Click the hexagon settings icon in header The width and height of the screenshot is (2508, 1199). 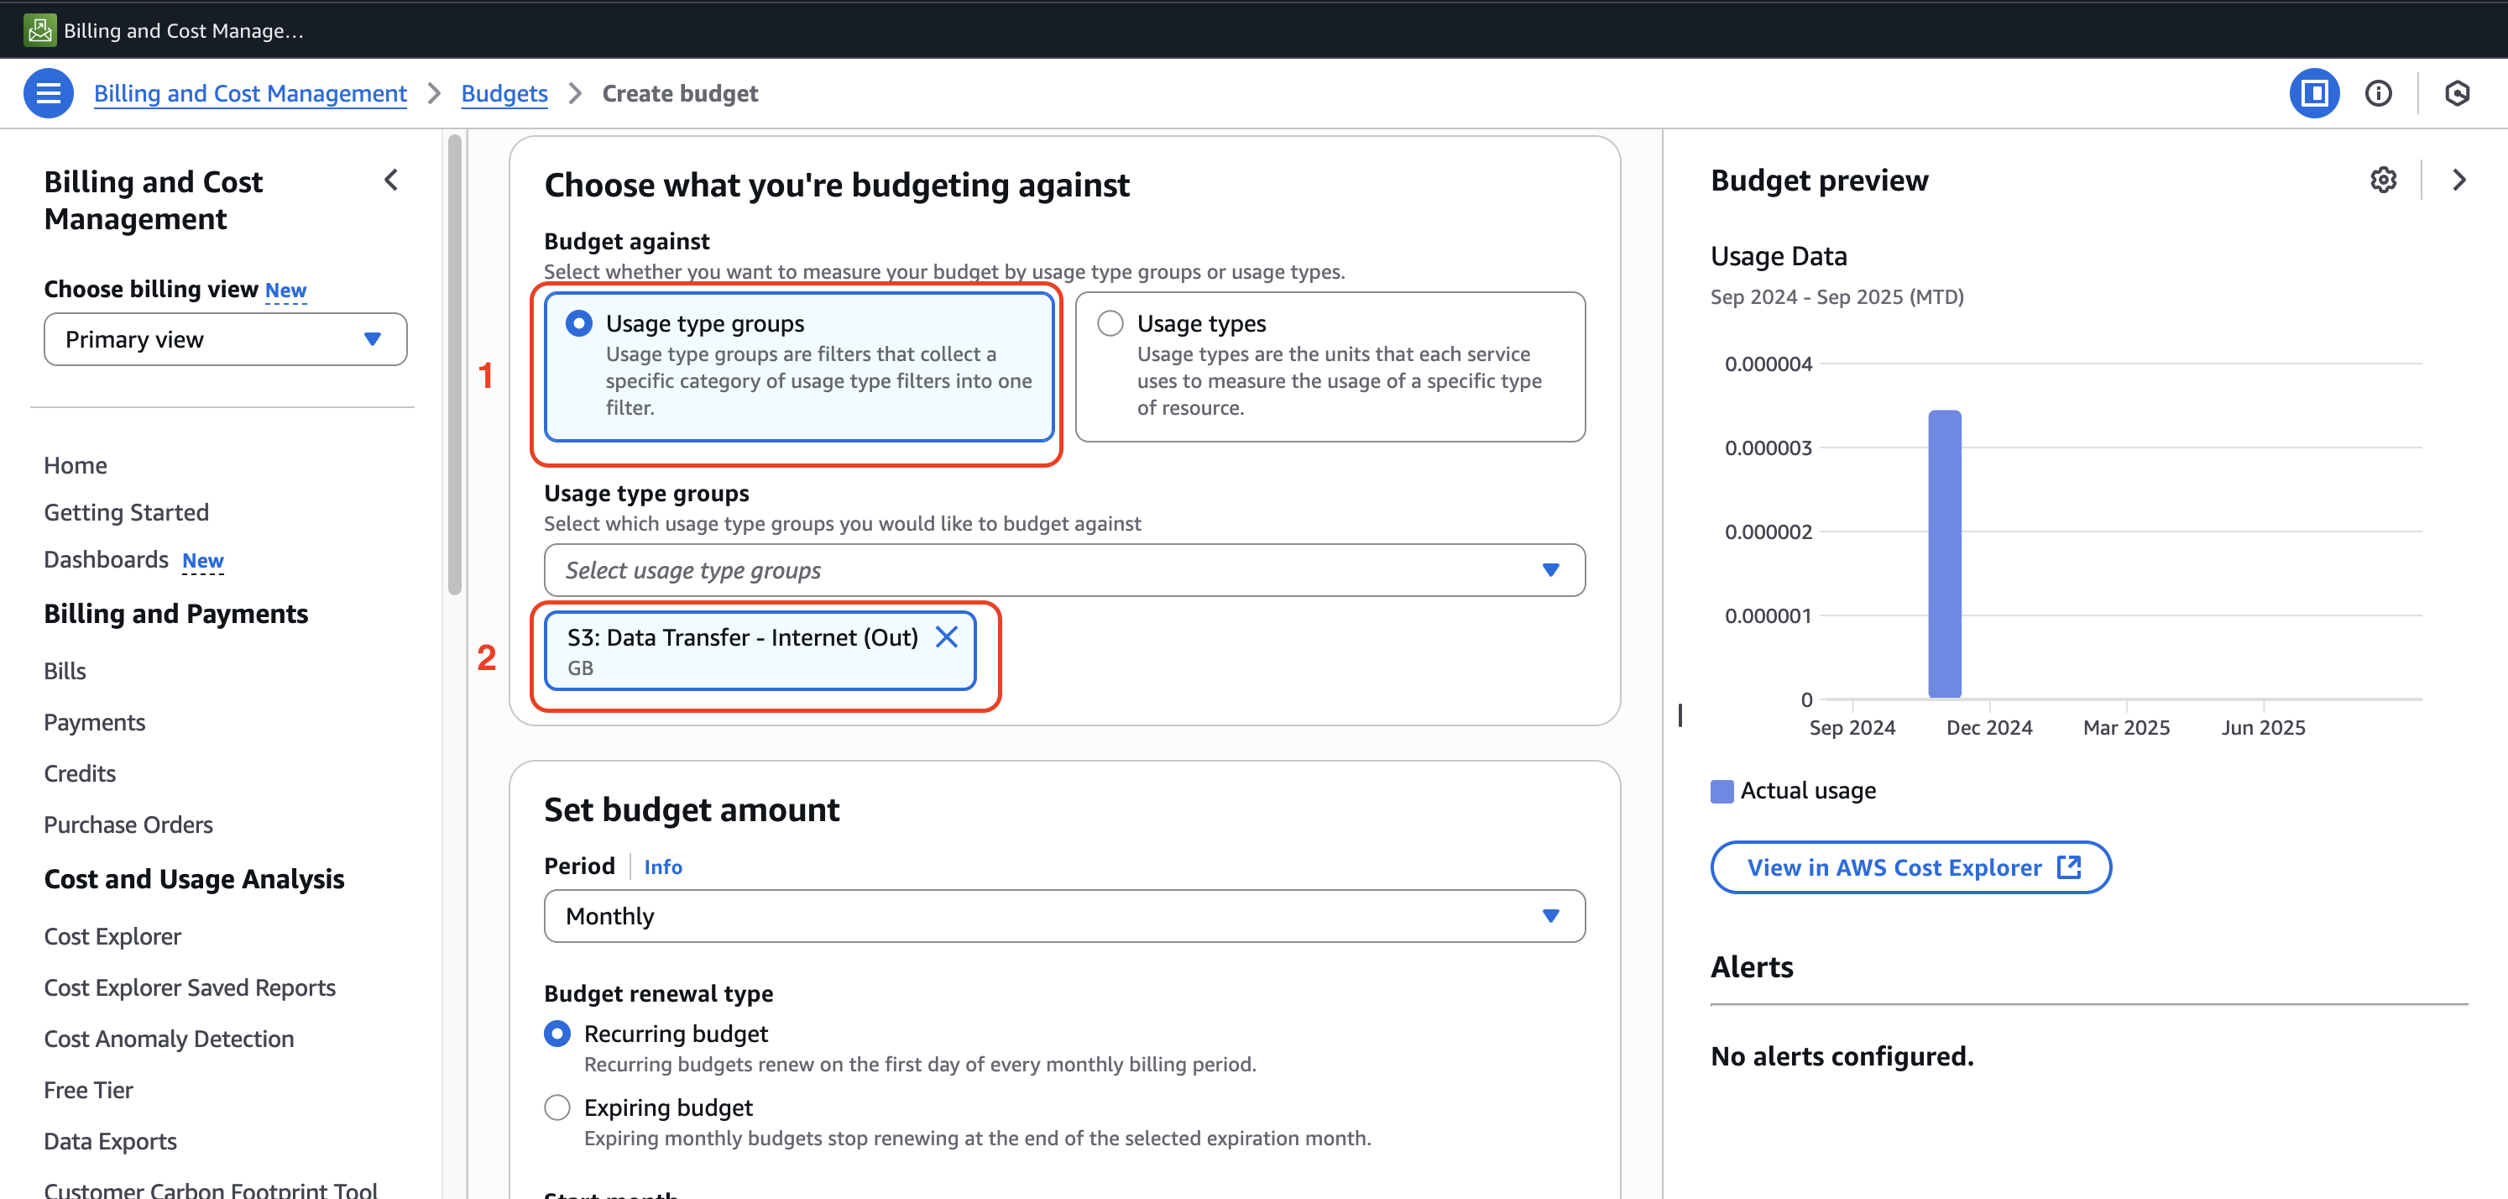2457,93
